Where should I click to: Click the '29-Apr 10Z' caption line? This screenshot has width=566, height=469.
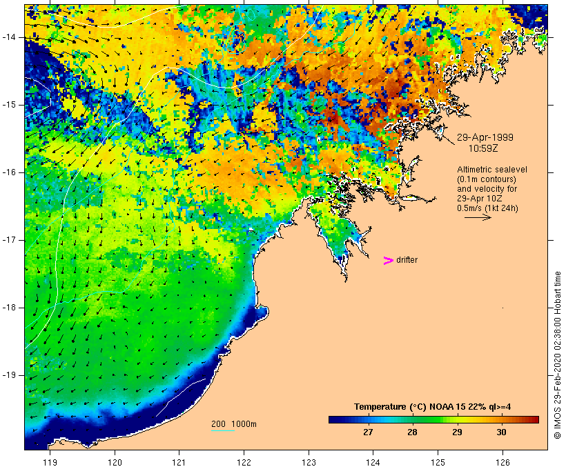[480, 199]
